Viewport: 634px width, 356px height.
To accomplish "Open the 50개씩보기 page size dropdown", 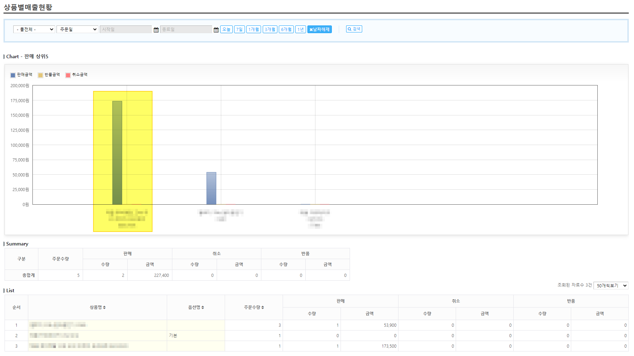I will pyautogui.click(x=611, y=286).
